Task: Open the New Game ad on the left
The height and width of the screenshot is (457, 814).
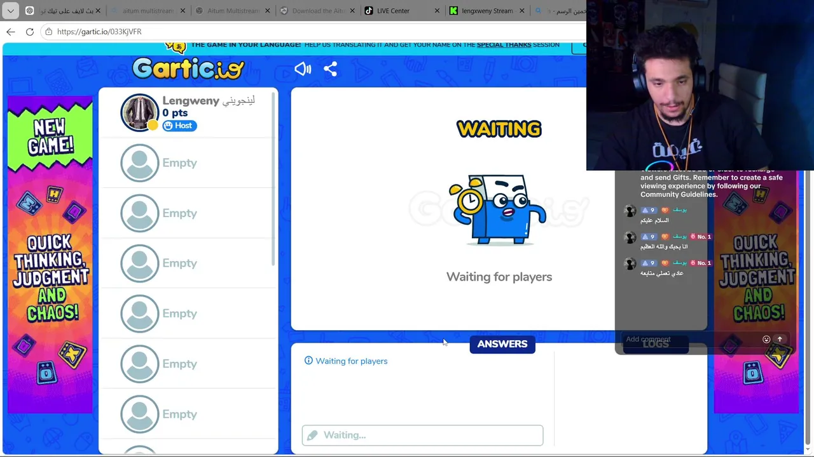Action: [50, 255]
